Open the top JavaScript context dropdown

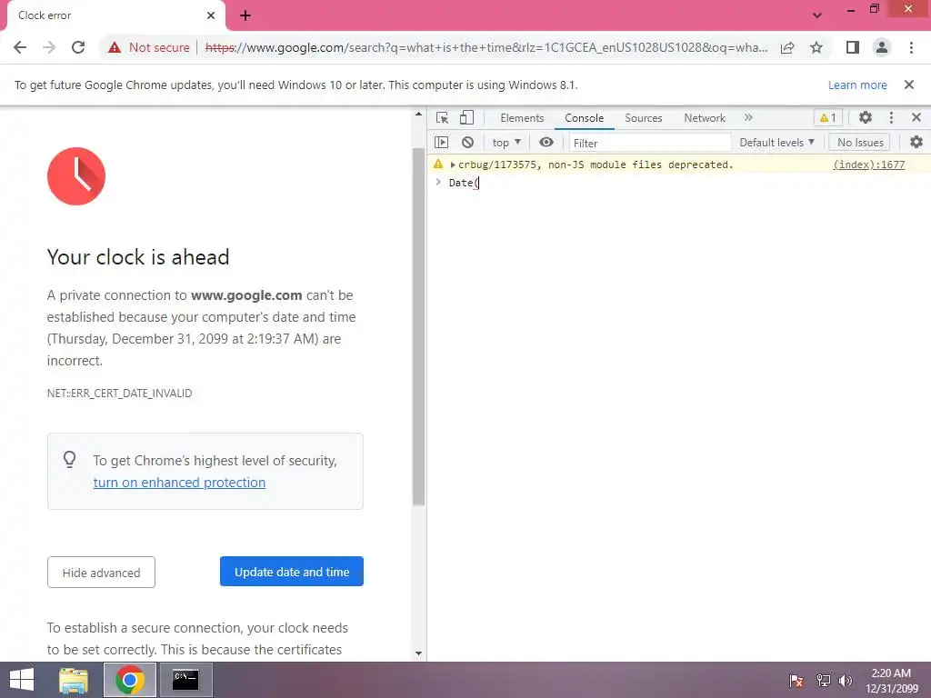click(x=506, y=143)
